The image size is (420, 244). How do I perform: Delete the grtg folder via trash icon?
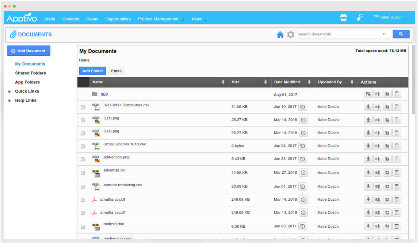coord(397,94)
